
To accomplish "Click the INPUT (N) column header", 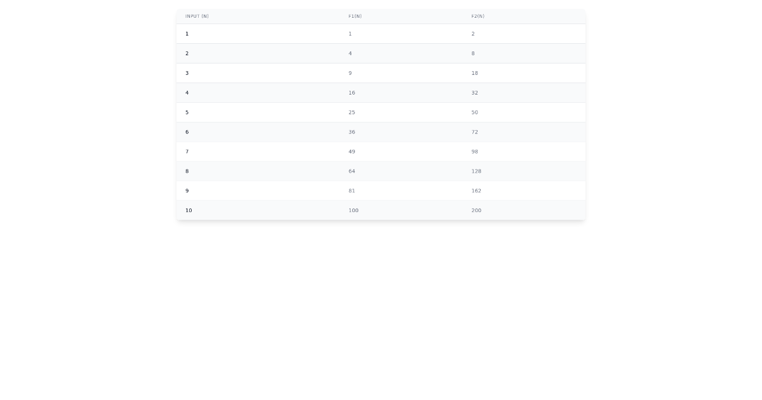I will (197, 17).
